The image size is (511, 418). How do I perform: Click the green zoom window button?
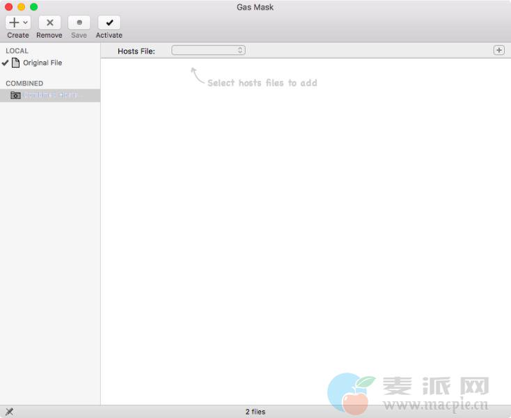click(33, 7)
